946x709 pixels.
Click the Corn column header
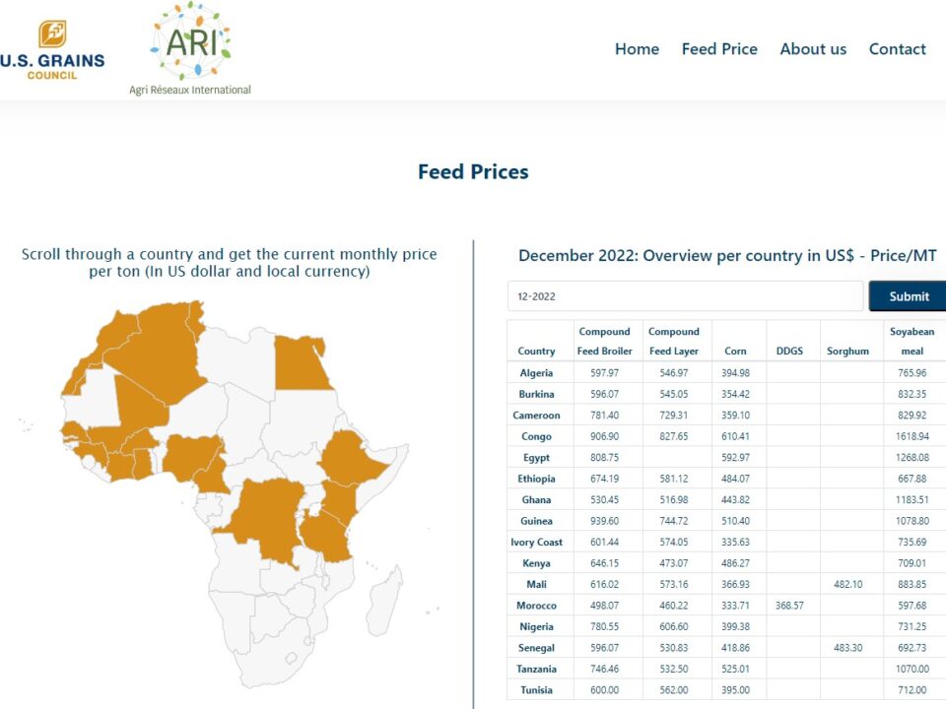[x=735, y=351]
